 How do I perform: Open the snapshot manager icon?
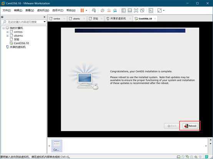click(x=115, y=10)
